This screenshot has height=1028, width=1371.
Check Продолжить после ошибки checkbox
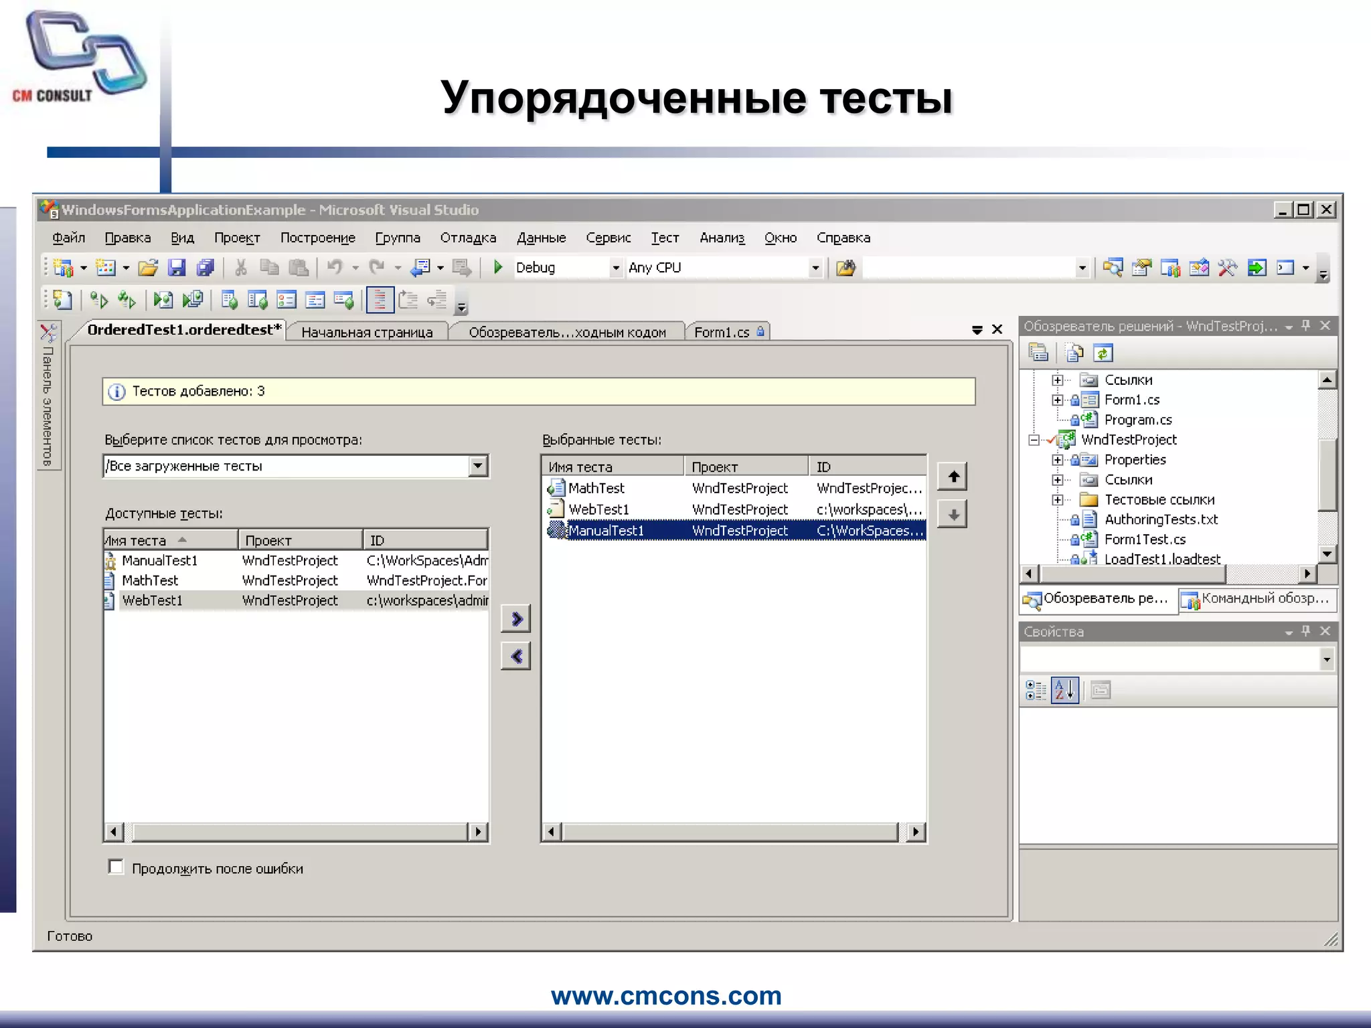click(116, 867)
